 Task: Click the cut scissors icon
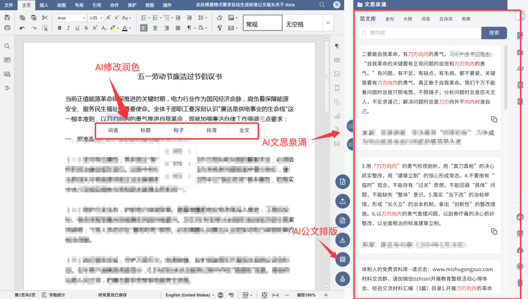click(45, 18)
